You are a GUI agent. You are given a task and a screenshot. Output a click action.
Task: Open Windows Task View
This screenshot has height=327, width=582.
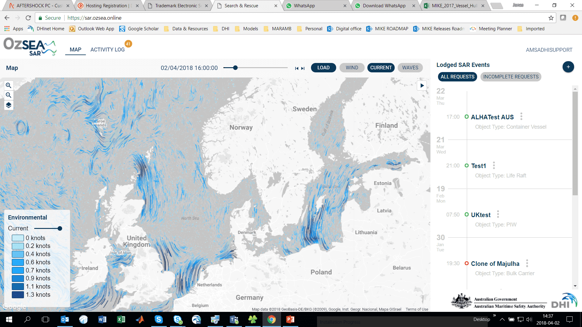point(45,319)
